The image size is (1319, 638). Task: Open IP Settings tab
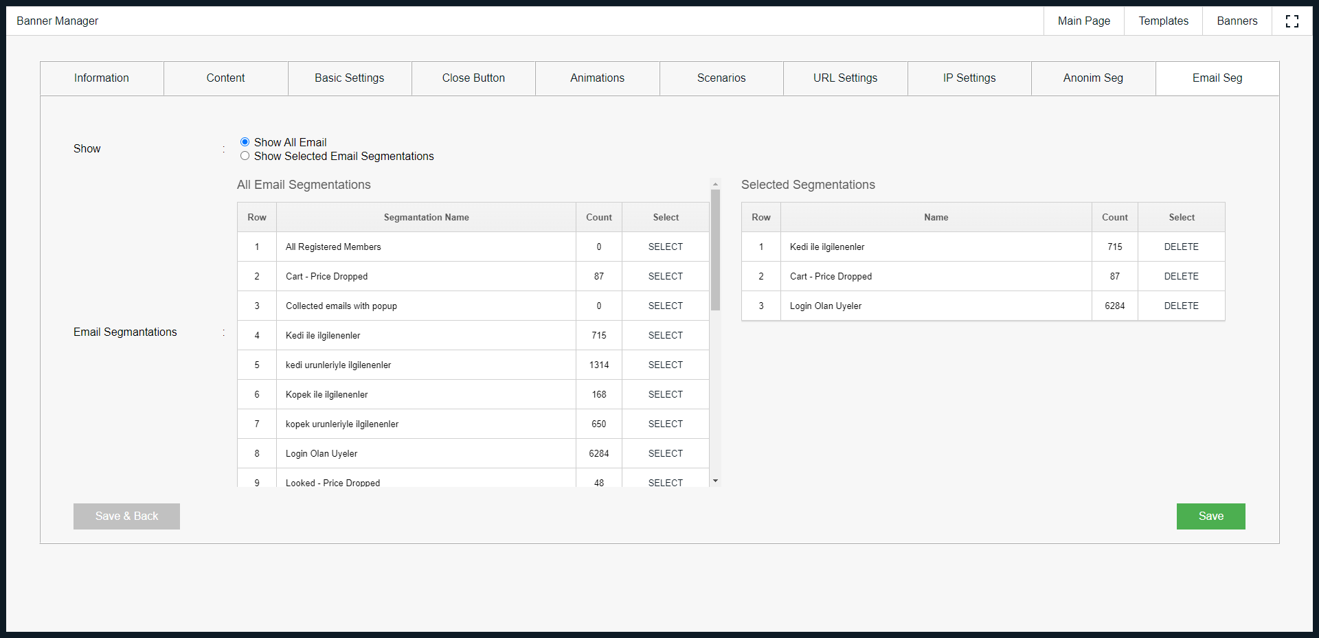tap(969, 78)
